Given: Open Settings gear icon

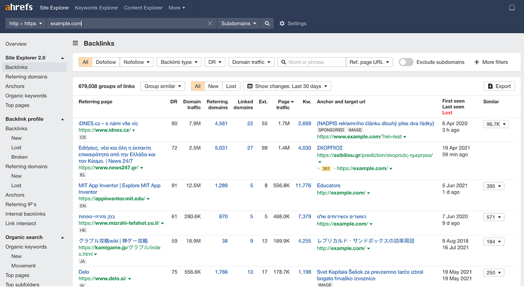Looking at the screenshot, I should 282,23.
